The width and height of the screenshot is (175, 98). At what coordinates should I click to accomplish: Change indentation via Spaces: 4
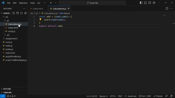[x=103, y=96]
